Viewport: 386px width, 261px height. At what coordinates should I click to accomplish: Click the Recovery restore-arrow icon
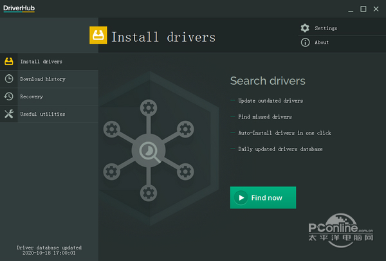tap(9, 96)
